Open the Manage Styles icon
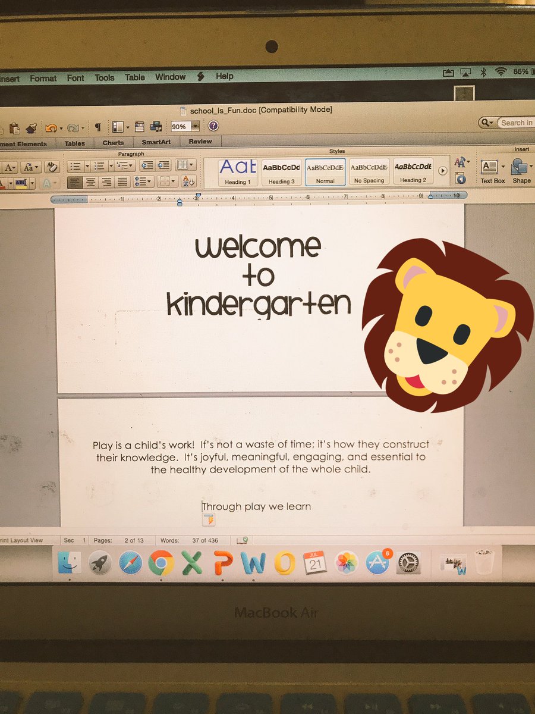 pos(460,177)
